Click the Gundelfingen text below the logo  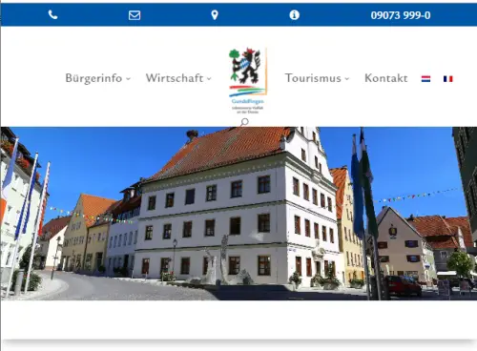[248, 101]
